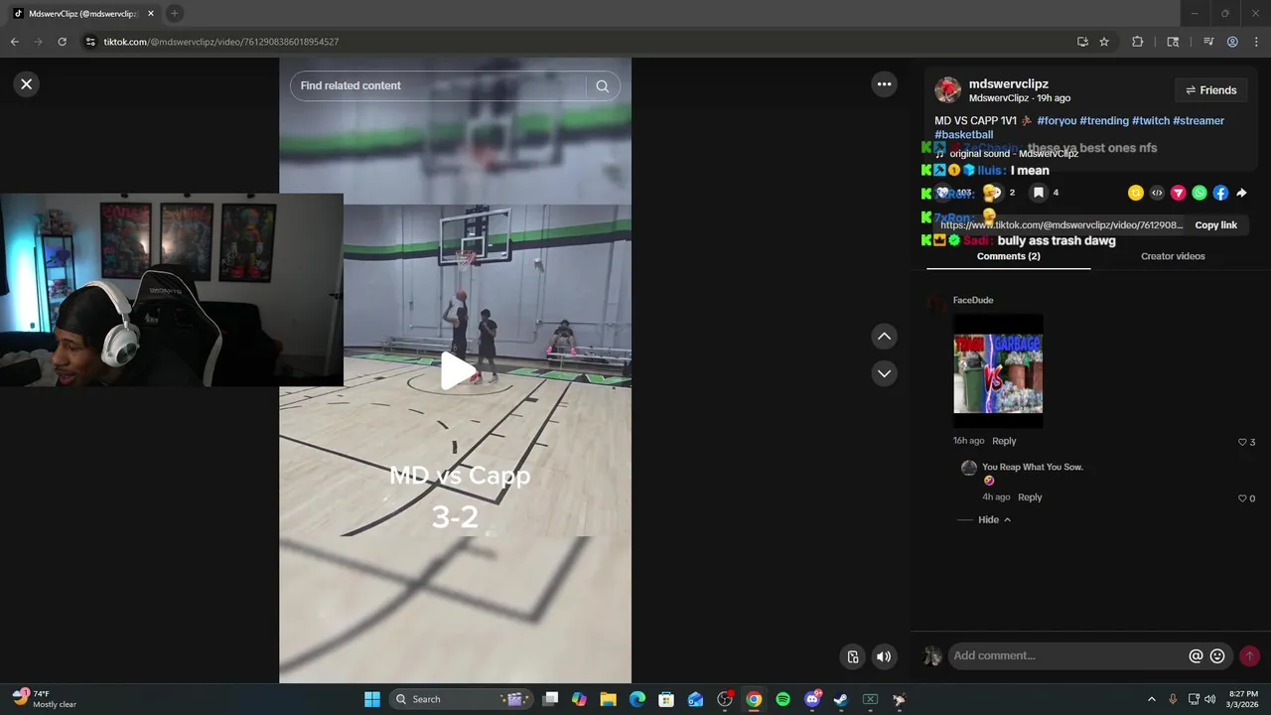Go back in Chrome
The height and width of the screenshot is (715, 1271).
[14, 42]
